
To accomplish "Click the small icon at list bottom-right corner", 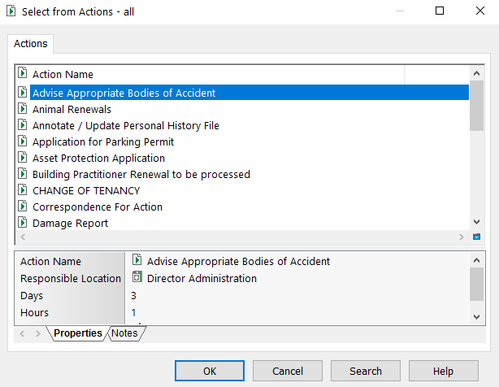I will pos(477,237).
